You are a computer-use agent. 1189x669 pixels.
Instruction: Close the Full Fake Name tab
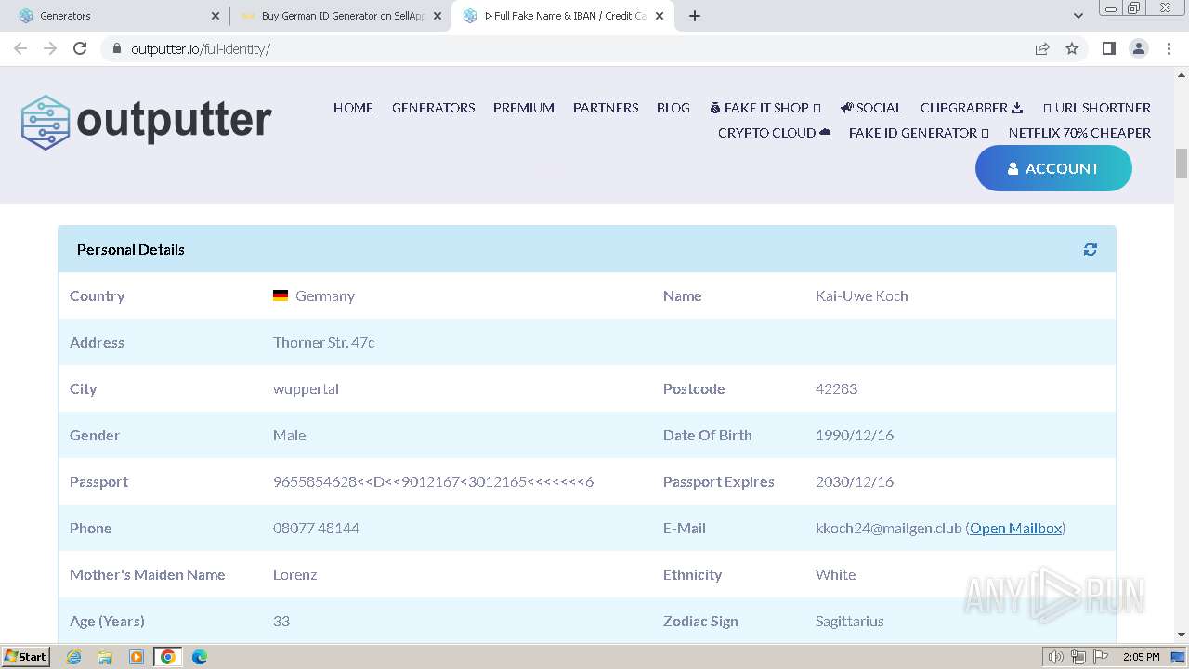click(x=660, y=16)
